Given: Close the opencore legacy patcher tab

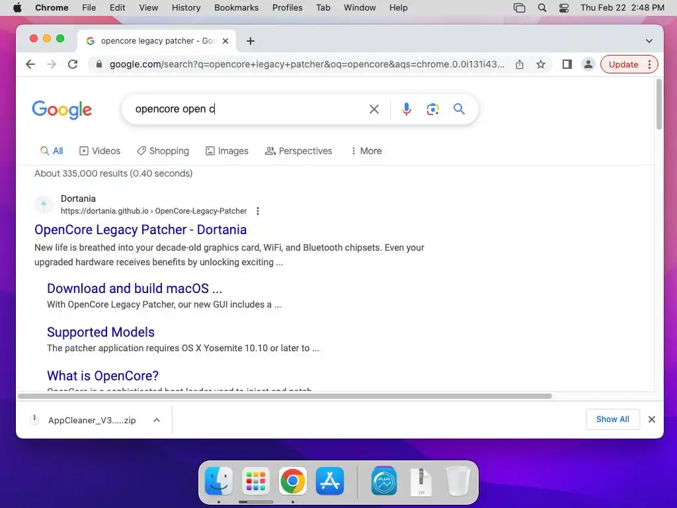Looking at the screenshot, I should [225, 41].
